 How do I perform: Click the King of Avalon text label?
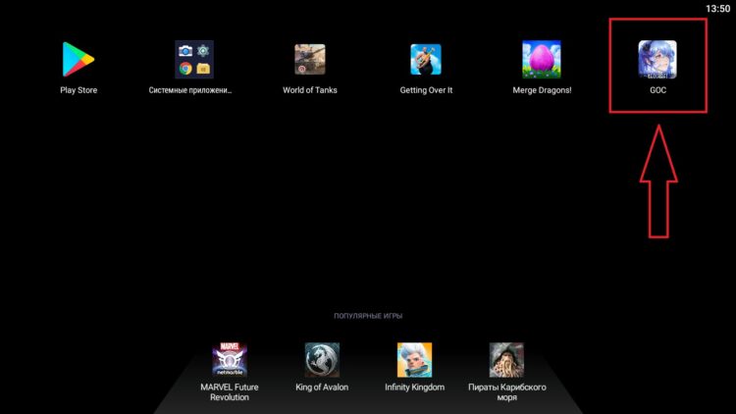[x=322, y=387]
